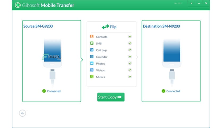
Task: Click the Contacts label
Action: (x=101, y=37)
